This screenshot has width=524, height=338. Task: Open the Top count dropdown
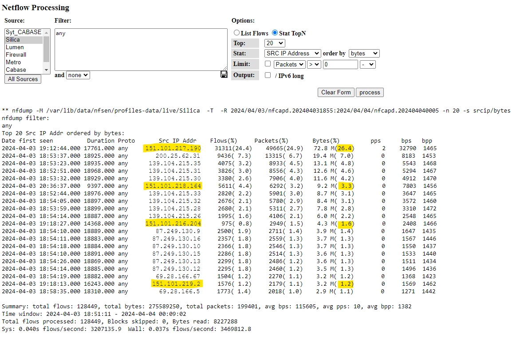pyautogui.click(x=275, y=43)
